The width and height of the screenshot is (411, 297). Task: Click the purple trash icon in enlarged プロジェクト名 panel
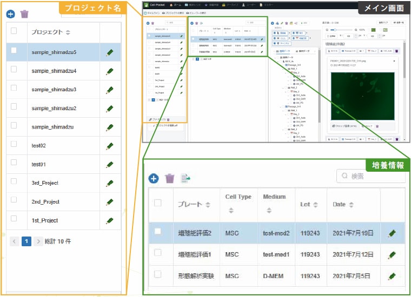[x=24, y=14]
